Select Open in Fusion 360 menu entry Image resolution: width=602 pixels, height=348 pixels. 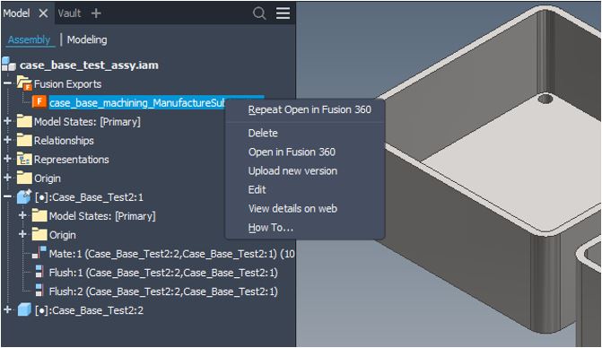[305, 152]
